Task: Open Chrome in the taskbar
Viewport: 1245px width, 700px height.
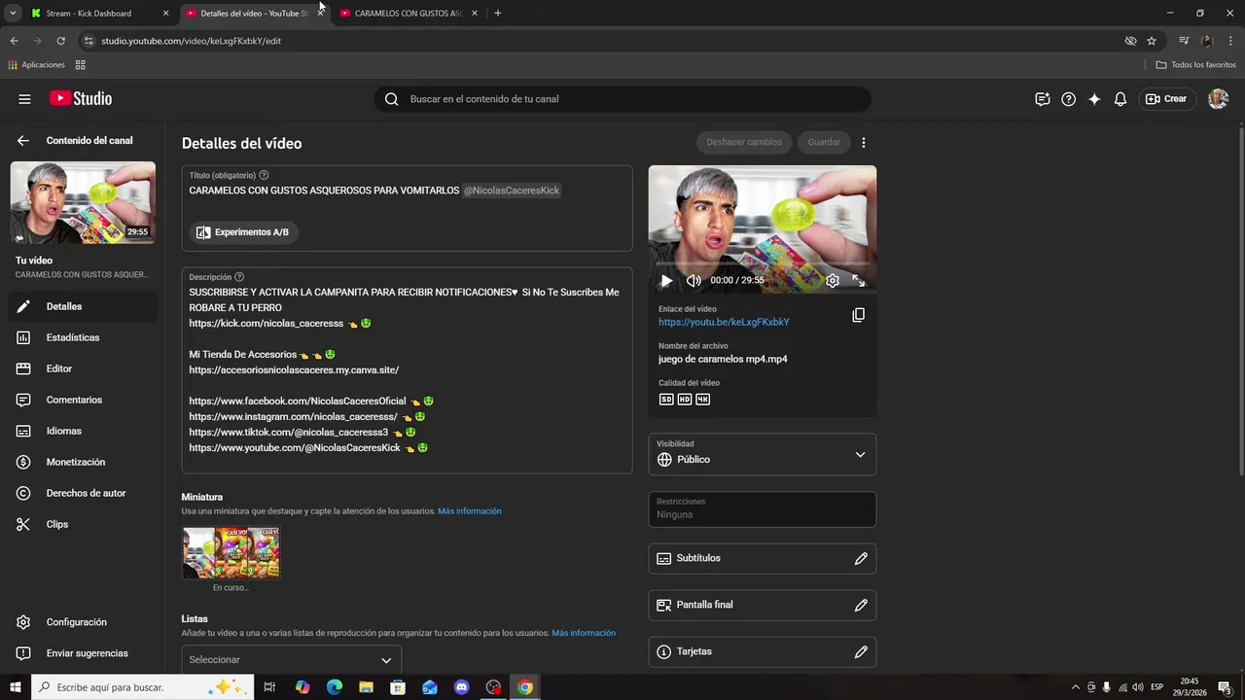Action: click(525, 687)
